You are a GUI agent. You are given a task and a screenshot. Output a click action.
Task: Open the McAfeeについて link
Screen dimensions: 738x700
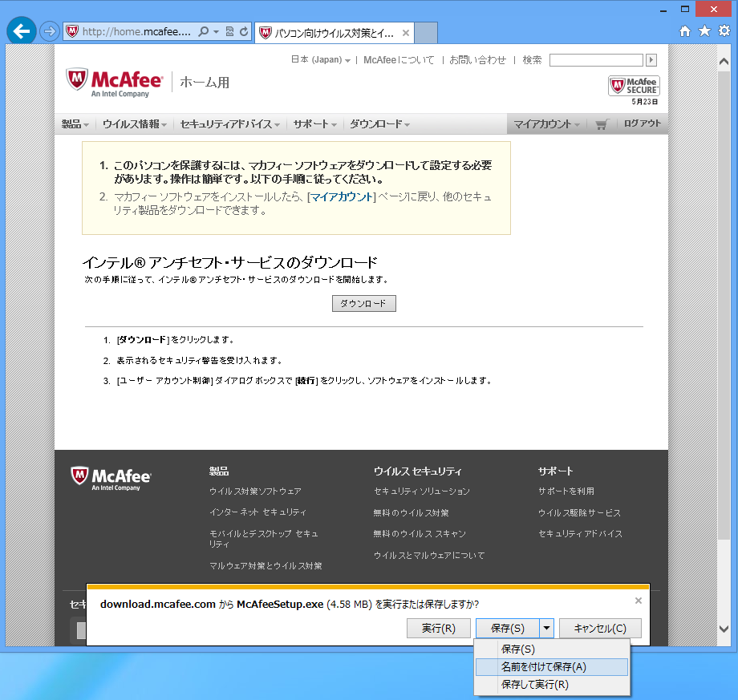(x=399, y=60)
